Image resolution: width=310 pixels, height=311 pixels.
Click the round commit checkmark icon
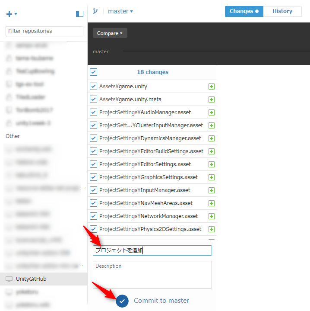click(122, 301)
